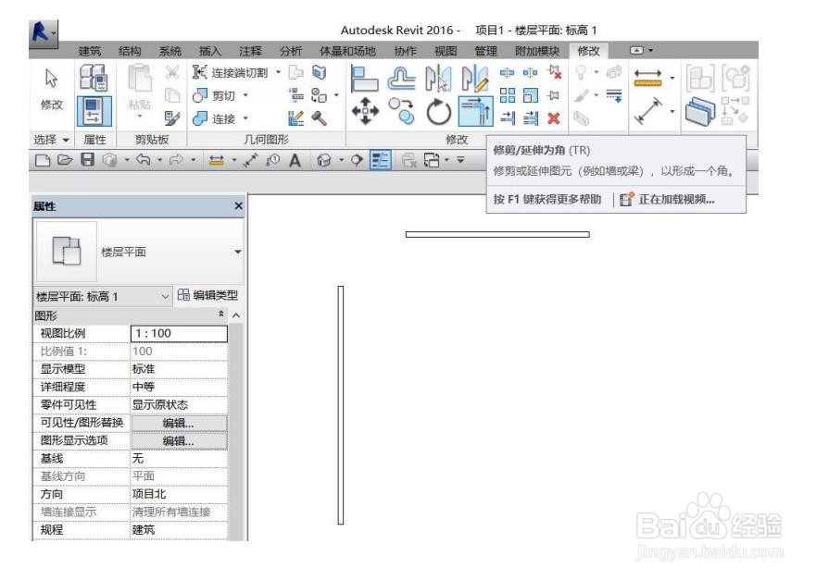829x580 pixels.
Task: Switch to the 结构 ribbon tab
Action: 130,51
